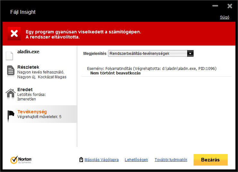Click 'Nem történt beavatkozás' text

point(115,73)
